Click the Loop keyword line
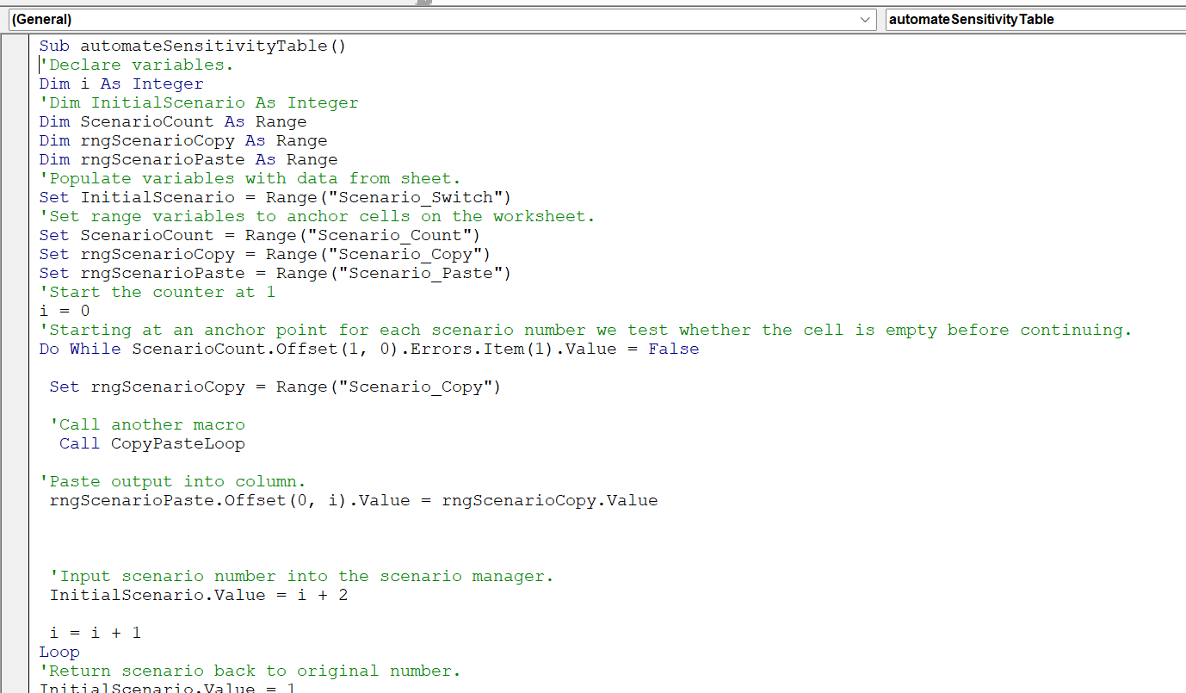The width and height of the screenshot is (1186, 693). (x=59, y=652)
